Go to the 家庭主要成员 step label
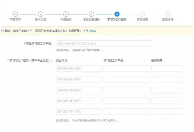The image size is (194, 132). click(x=91, y=19)
